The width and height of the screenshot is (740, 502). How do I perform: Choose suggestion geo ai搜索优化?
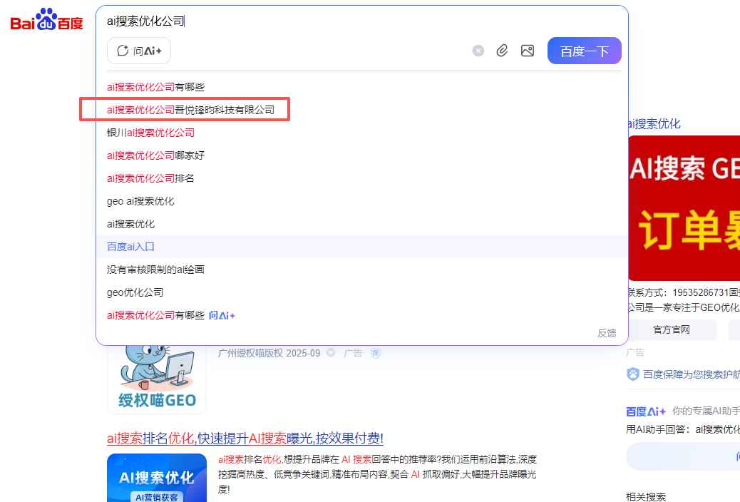pos(140,201)
